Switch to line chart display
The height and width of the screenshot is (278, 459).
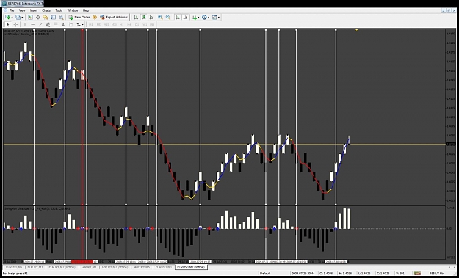tap(151, 18)
